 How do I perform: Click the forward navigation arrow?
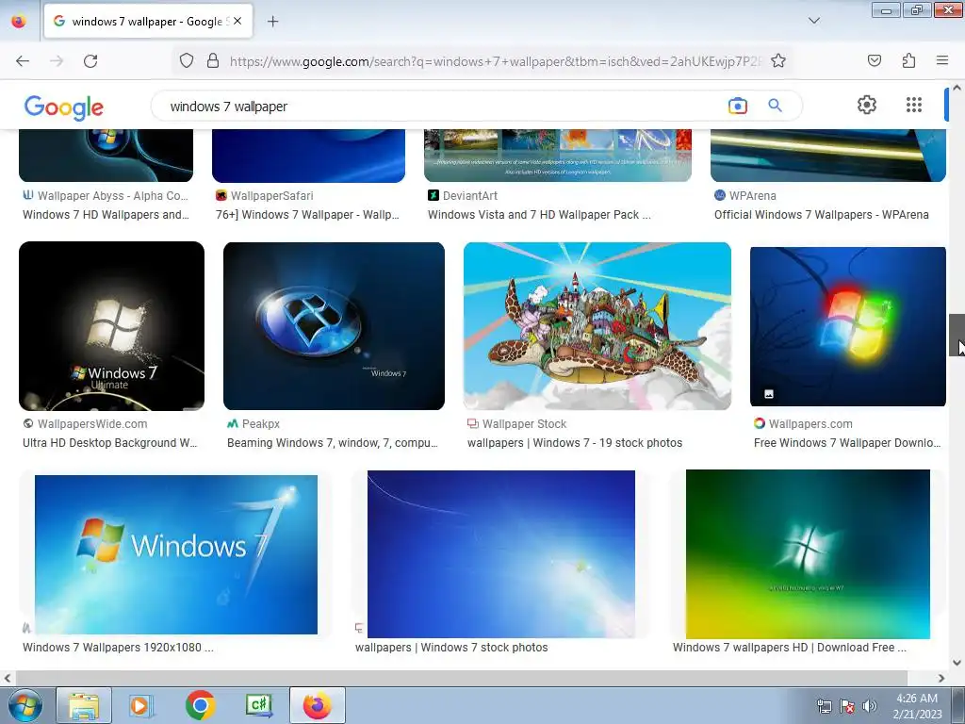(x=57, y=61)
